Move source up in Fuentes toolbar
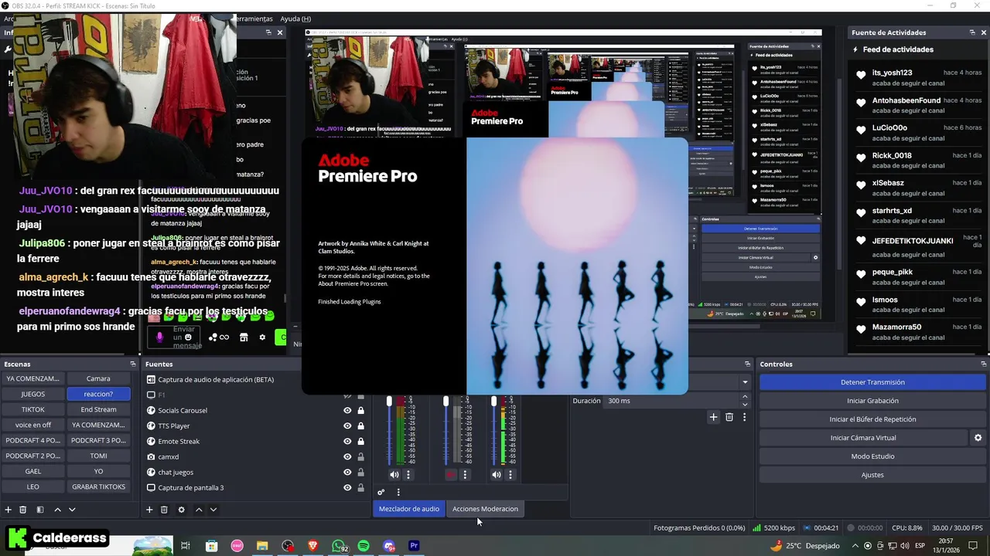Viewport: 990px width, 556px height. click(199, 510)
